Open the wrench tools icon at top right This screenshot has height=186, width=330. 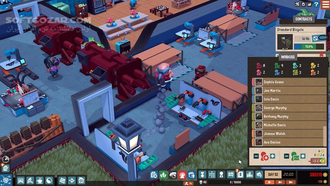[297, 4]
